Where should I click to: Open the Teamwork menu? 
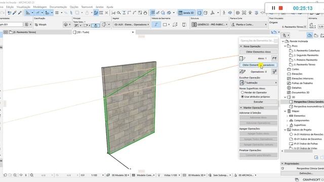point(87,7)
